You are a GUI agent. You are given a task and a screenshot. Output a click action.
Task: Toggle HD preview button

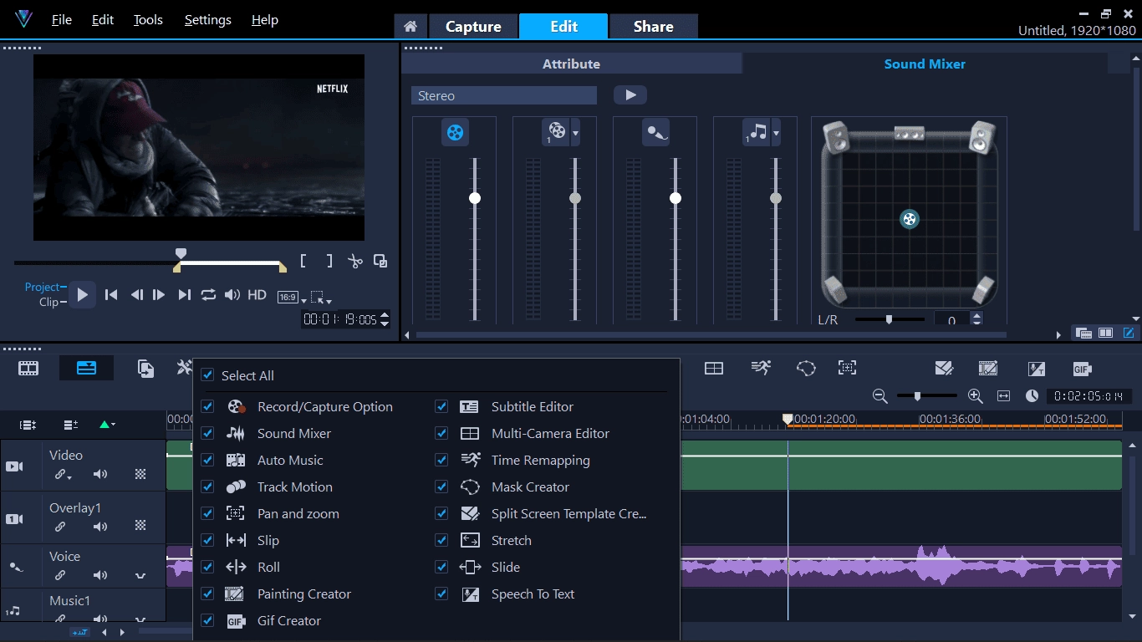coord(257,294)
